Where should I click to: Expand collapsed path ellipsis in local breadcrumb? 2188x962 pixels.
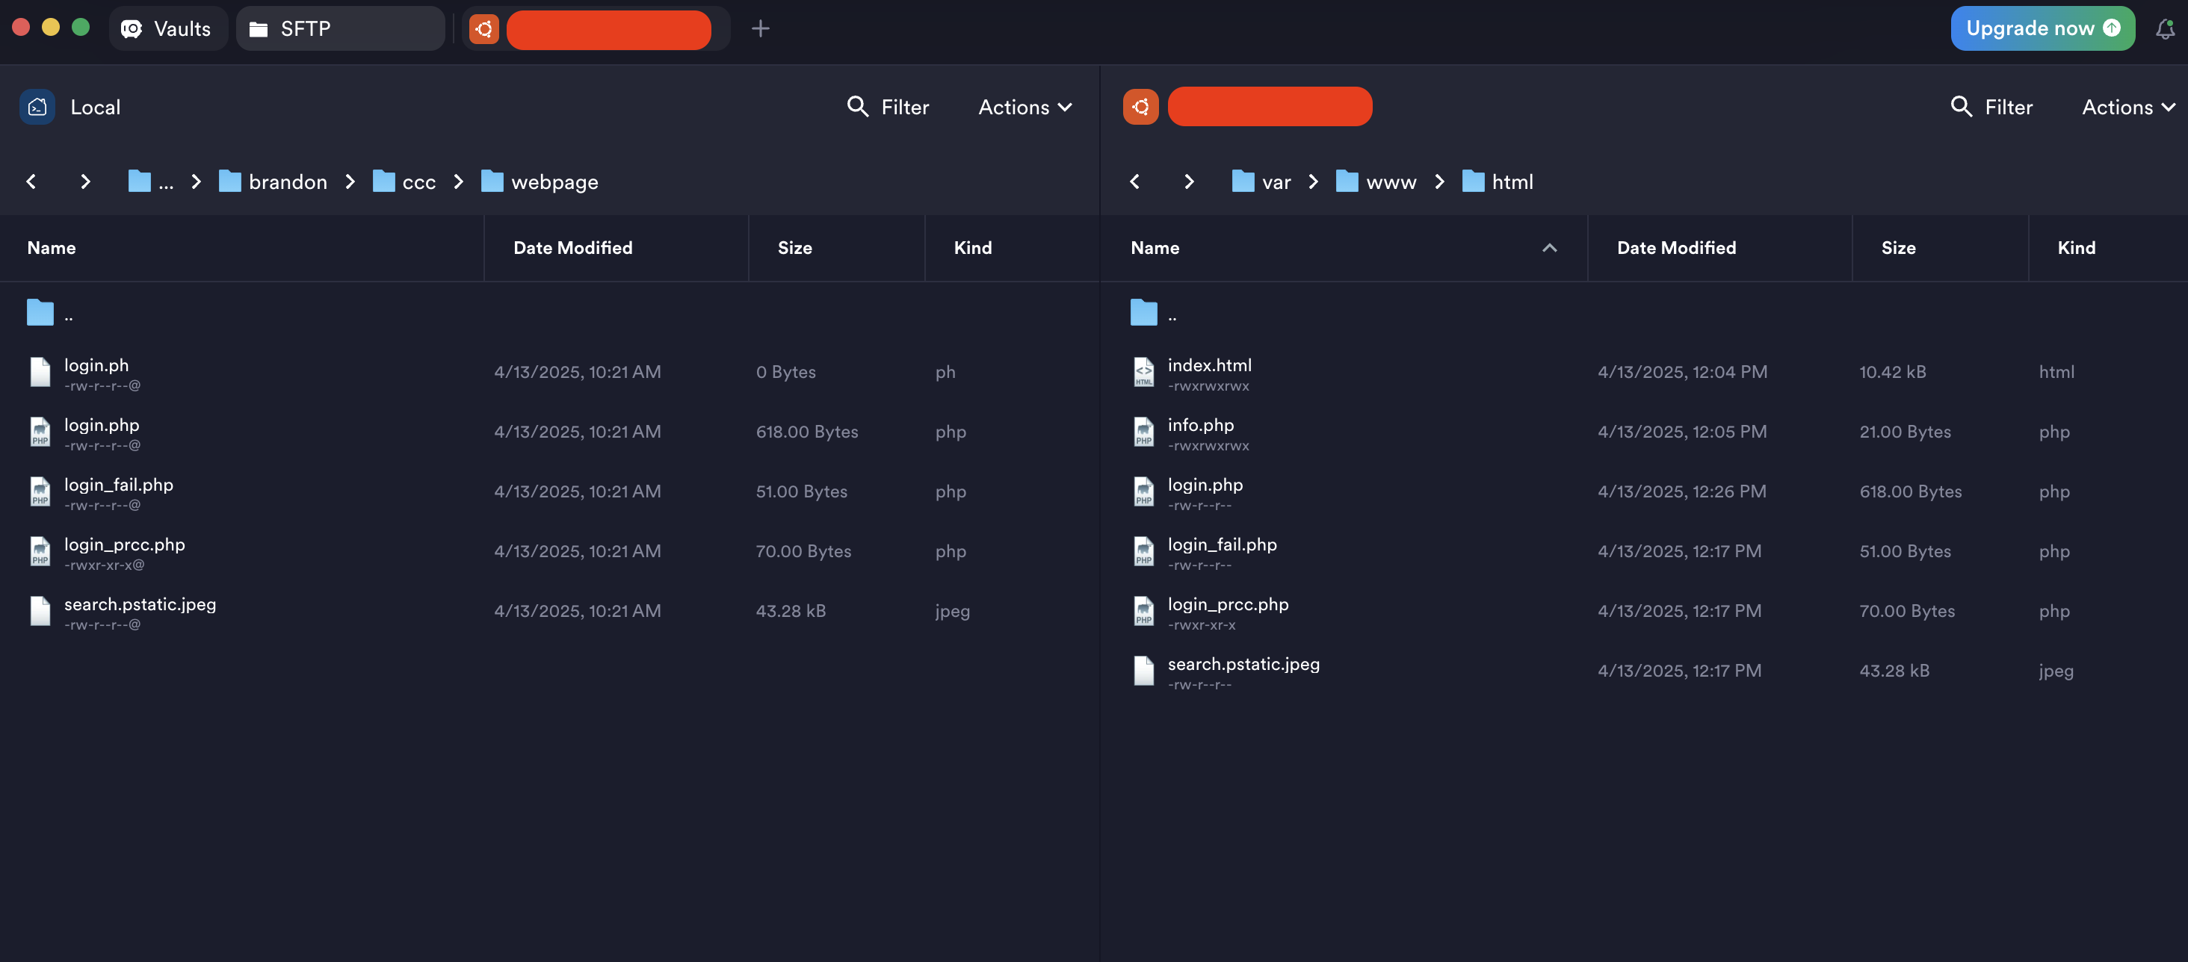pyautogui.click(x=166, y=181)
